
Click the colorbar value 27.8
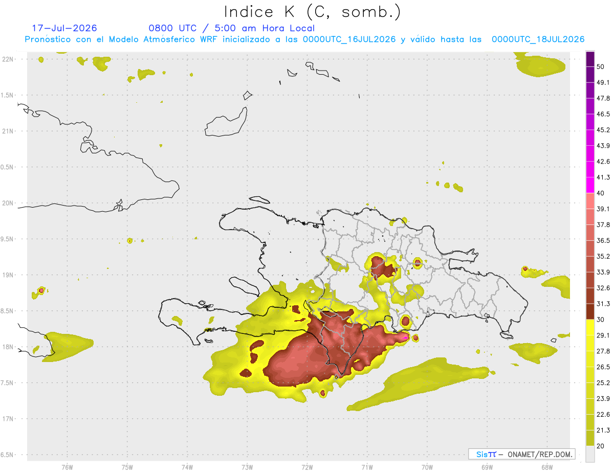tap(603, 351)
